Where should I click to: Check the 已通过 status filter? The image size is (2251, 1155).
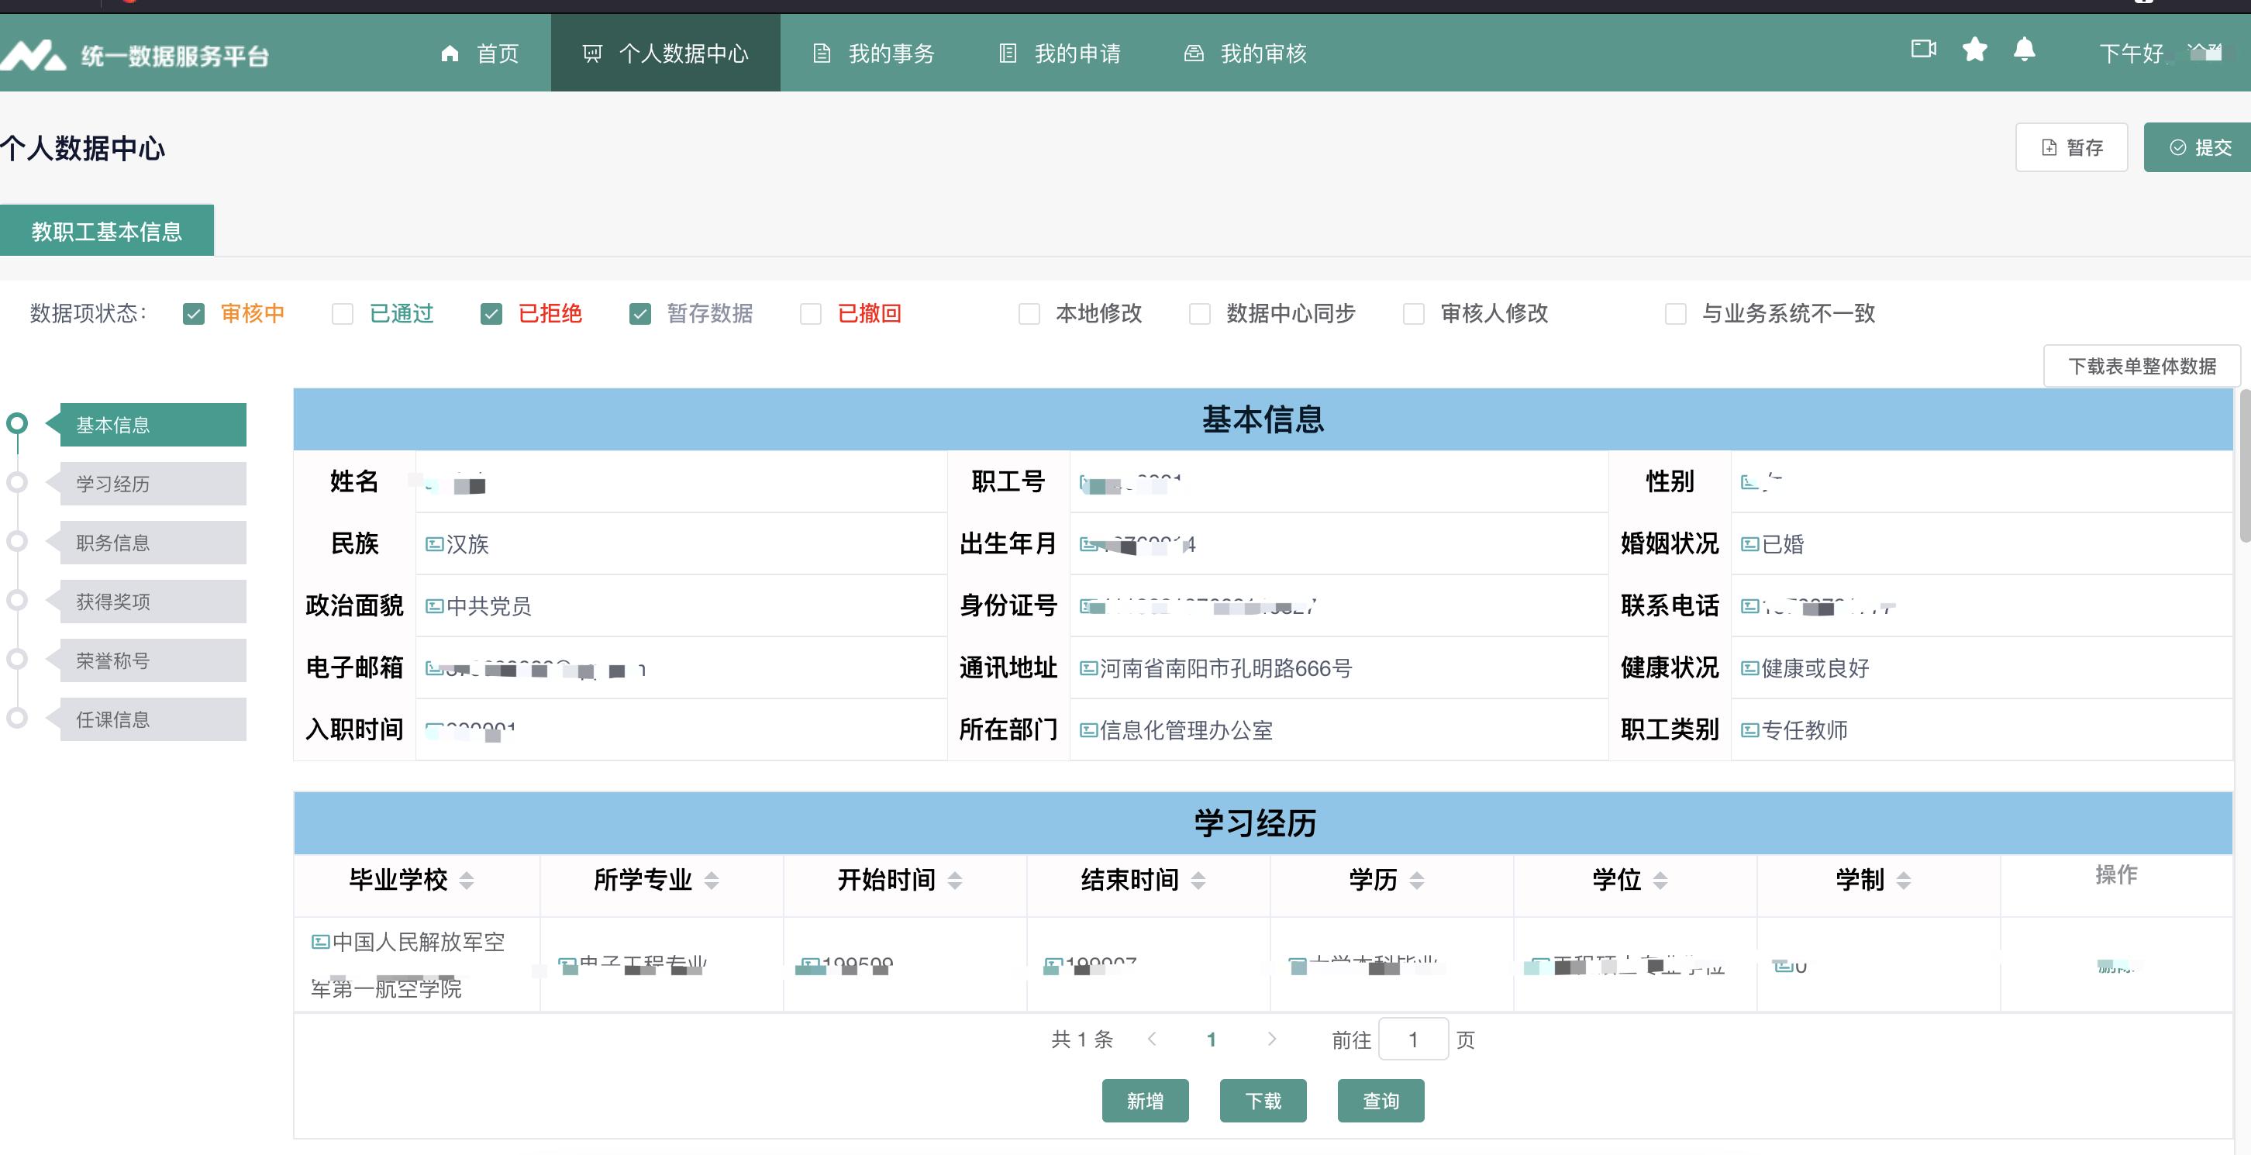pos(343,314)
